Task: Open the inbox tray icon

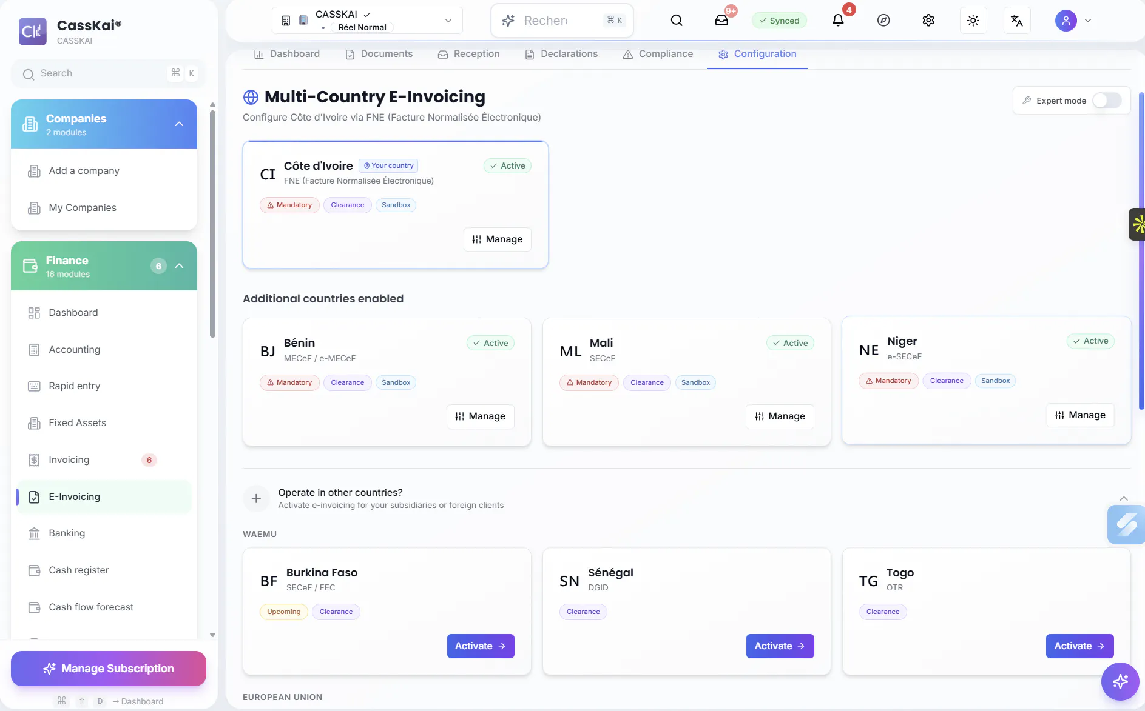Action: (x=721, y=21)
